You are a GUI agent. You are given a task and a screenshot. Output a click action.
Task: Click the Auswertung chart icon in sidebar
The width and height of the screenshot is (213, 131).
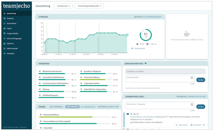coord(4,13)
